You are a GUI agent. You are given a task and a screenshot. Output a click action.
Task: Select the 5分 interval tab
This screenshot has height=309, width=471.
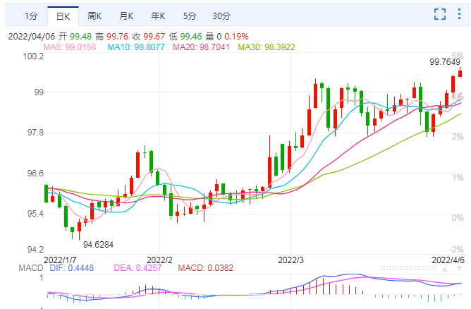pos(190,16)
